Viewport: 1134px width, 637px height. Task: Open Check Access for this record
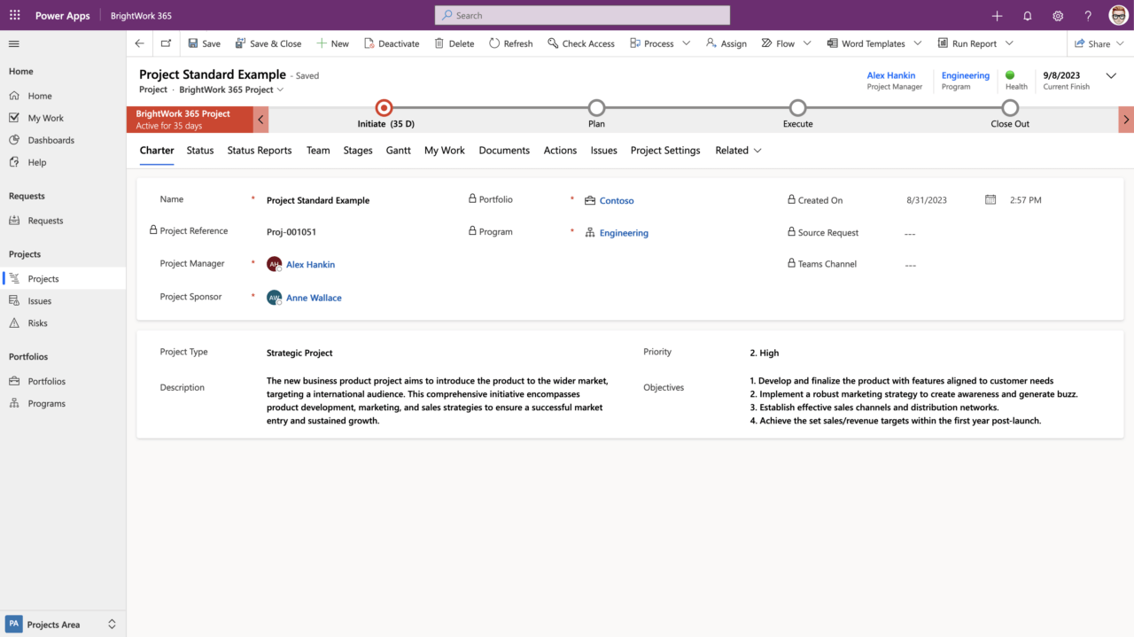point(581,43)
